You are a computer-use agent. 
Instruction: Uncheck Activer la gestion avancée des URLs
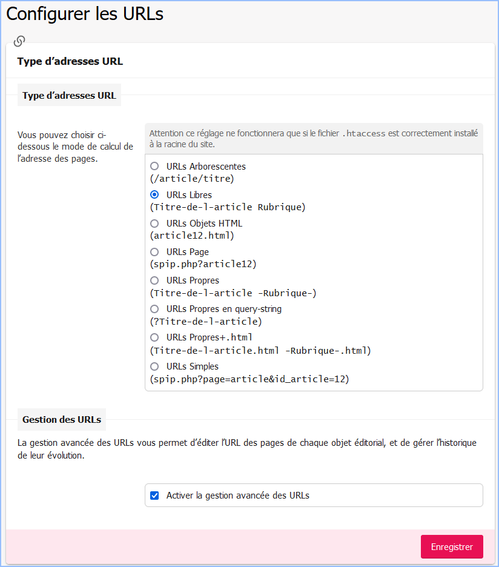coord(154,496)
